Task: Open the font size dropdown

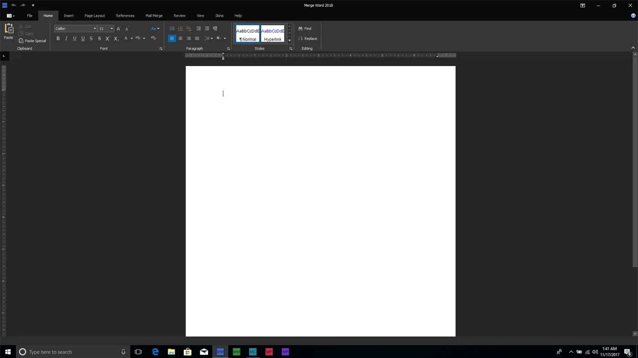Action: 111,28
